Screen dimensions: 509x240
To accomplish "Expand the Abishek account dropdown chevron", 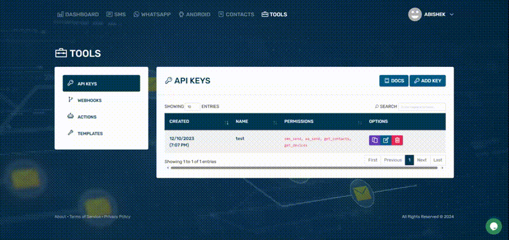I will (x=452, y=15).
